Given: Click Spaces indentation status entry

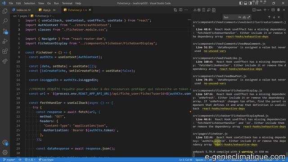Looking at the screenshot, I should click(x=200, y=160).
